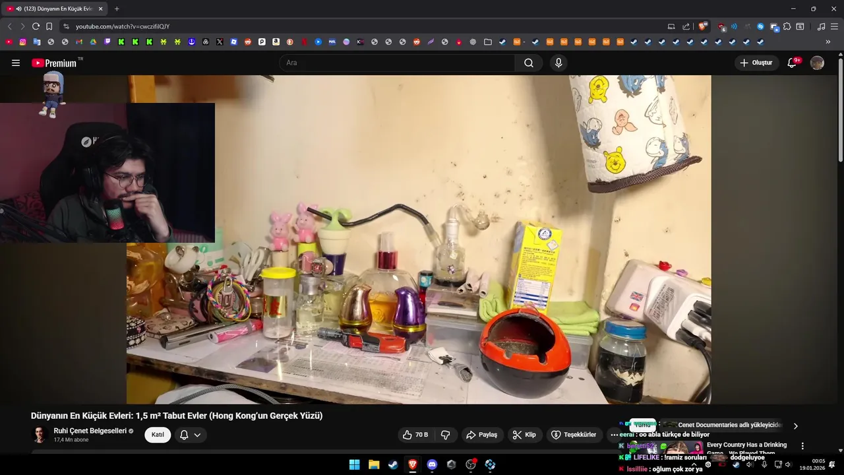Open the Brave Shields lion icon

point(703,26)
